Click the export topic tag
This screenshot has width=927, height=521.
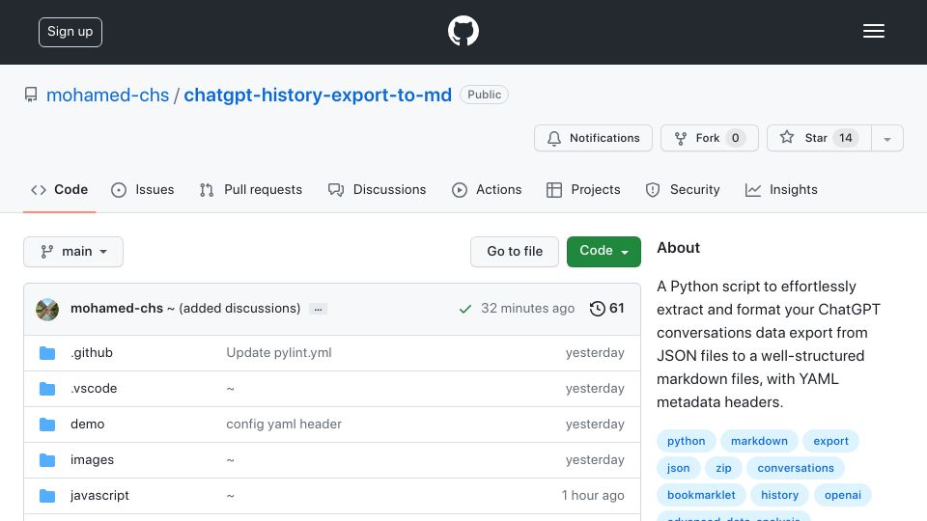coord(830,441)
